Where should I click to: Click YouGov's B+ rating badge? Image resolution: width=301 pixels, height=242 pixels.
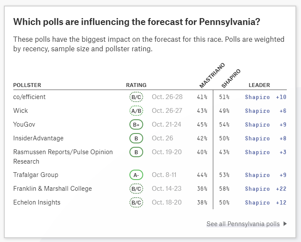pos(136,124)
